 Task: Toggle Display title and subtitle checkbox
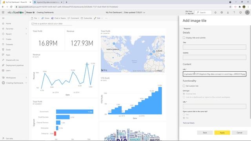pos(184,38)
